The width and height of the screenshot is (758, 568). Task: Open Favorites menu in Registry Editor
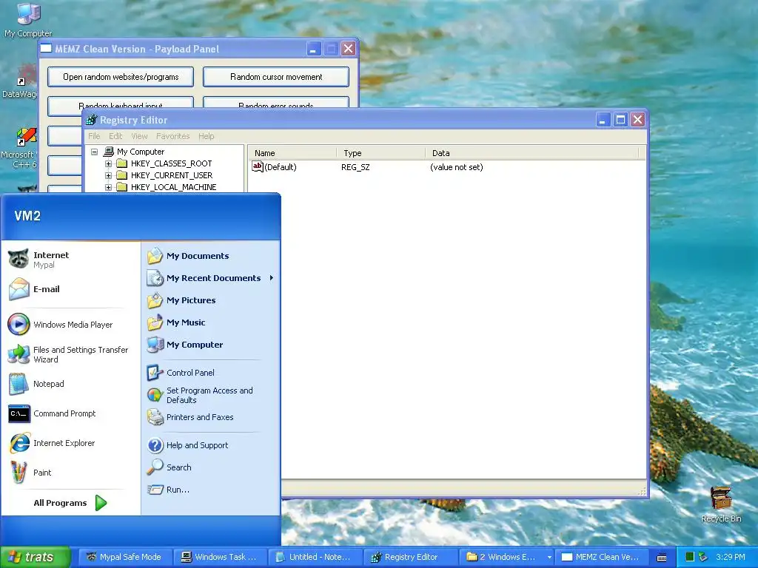click(172, 136)
